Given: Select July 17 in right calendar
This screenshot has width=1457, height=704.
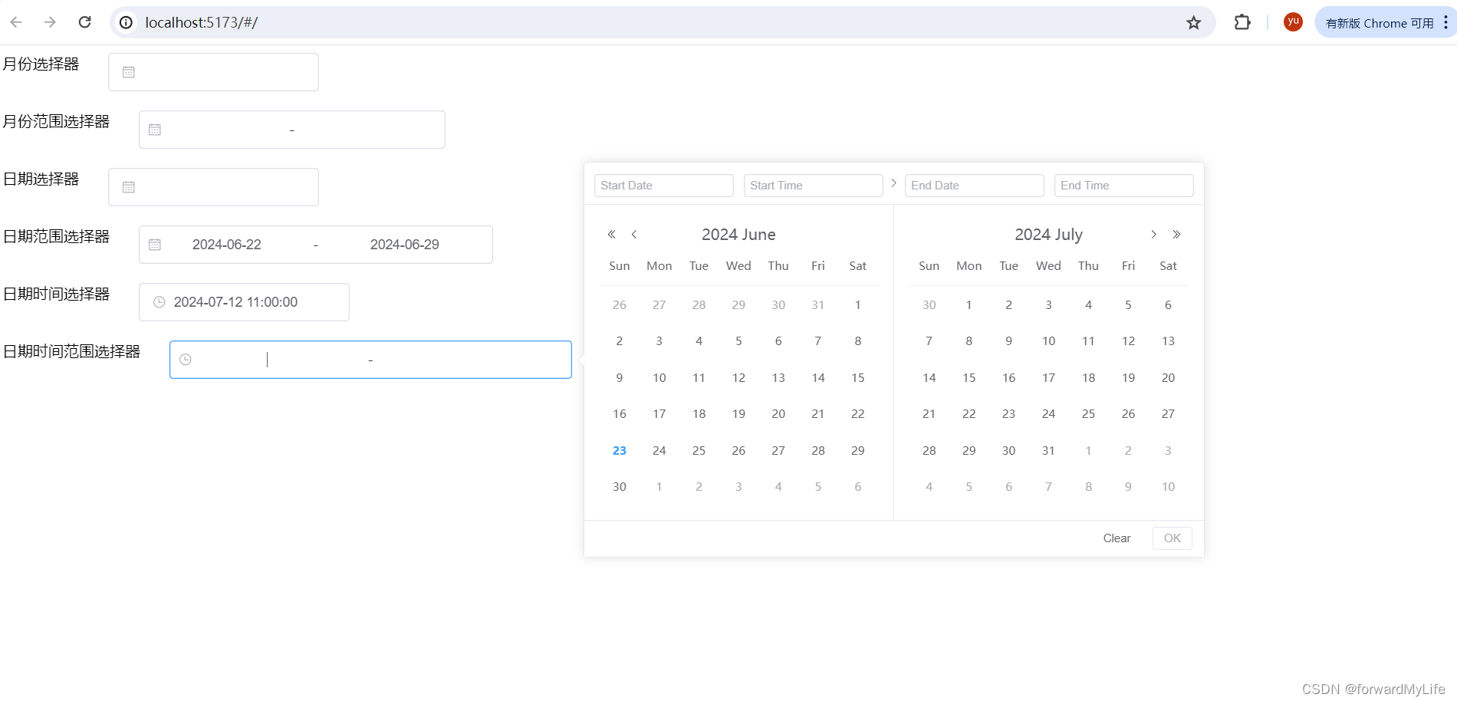Looking at the screenshot, I should pyautogui.click(x=1048, y=378).
